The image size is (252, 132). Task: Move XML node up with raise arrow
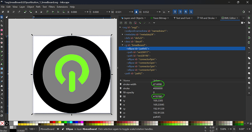(149, 23)
